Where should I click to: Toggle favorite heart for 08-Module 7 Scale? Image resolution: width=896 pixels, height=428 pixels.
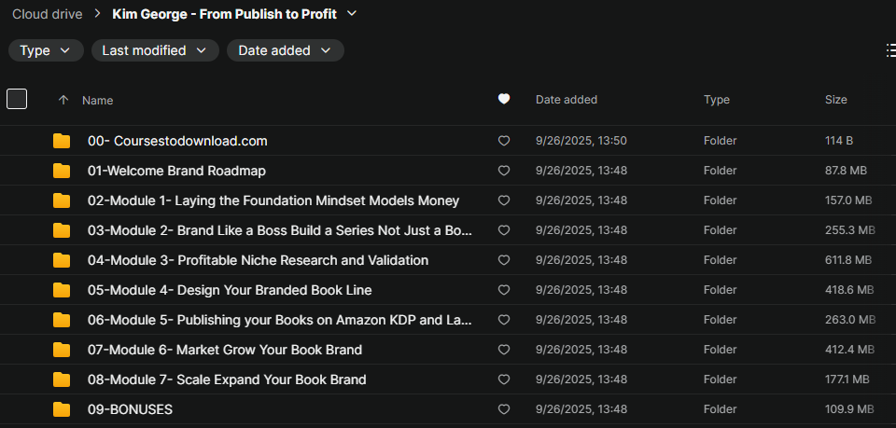tap(504, 380)
